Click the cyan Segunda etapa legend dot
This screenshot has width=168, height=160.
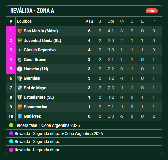[11, 141]
